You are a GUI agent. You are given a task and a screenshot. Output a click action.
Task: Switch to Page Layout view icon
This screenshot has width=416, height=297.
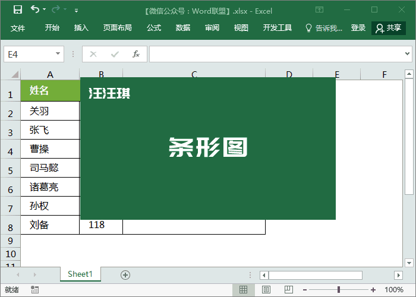coord(266,290)
